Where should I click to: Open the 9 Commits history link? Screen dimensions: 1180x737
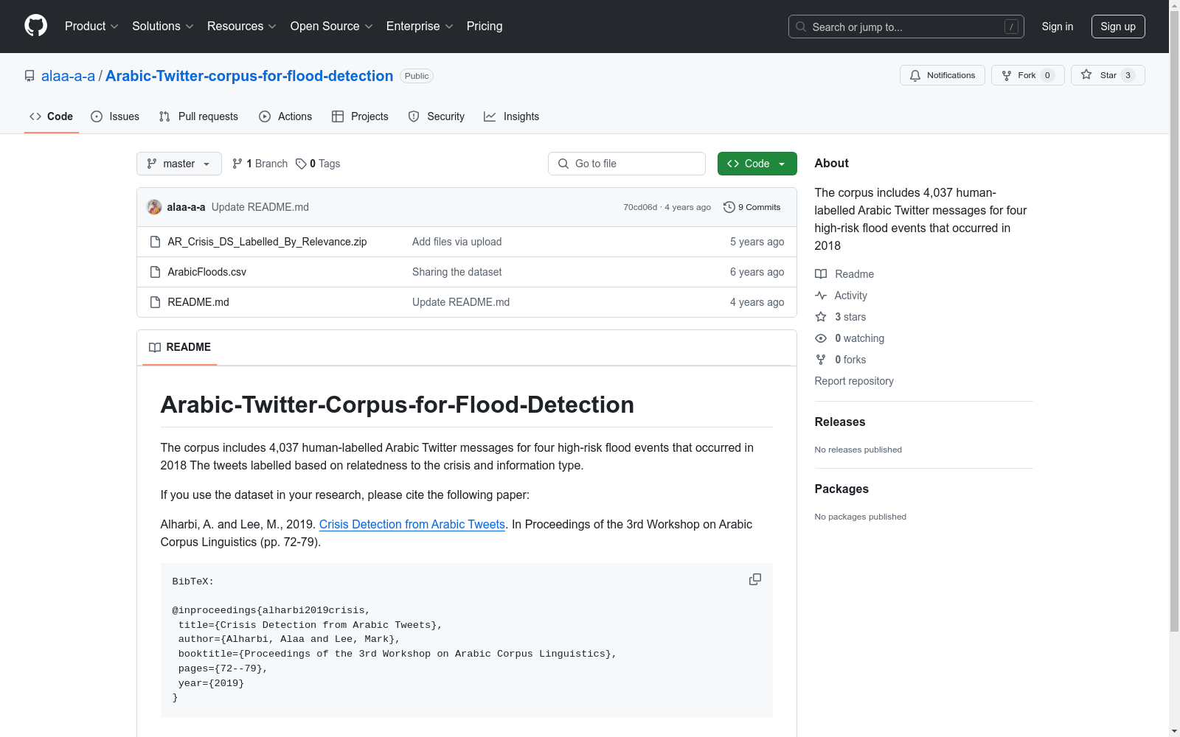(752, 207)
